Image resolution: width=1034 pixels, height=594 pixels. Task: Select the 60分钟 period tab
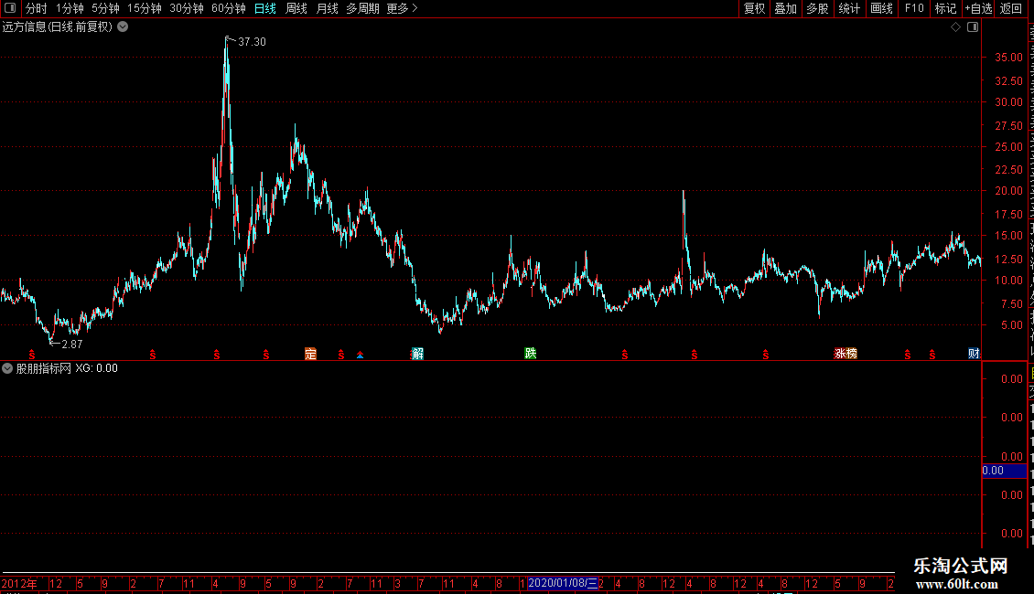pos(229,8)
